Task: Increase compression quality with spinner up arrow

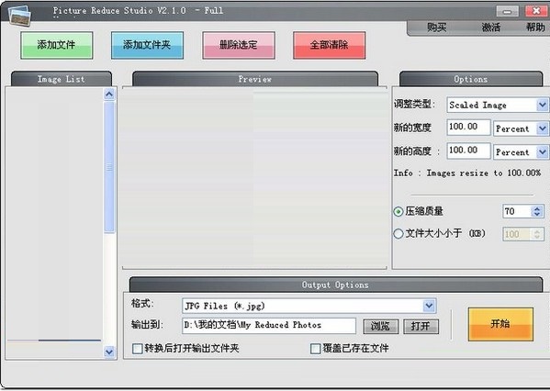Action: point(537,208)
